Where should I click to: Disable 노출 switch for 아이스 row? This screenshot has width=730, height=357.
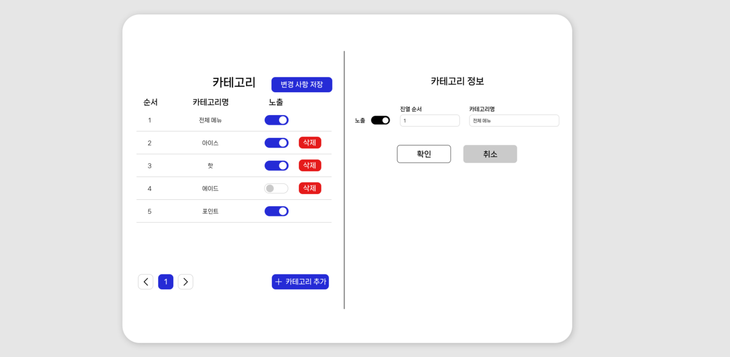pos(277,143)
